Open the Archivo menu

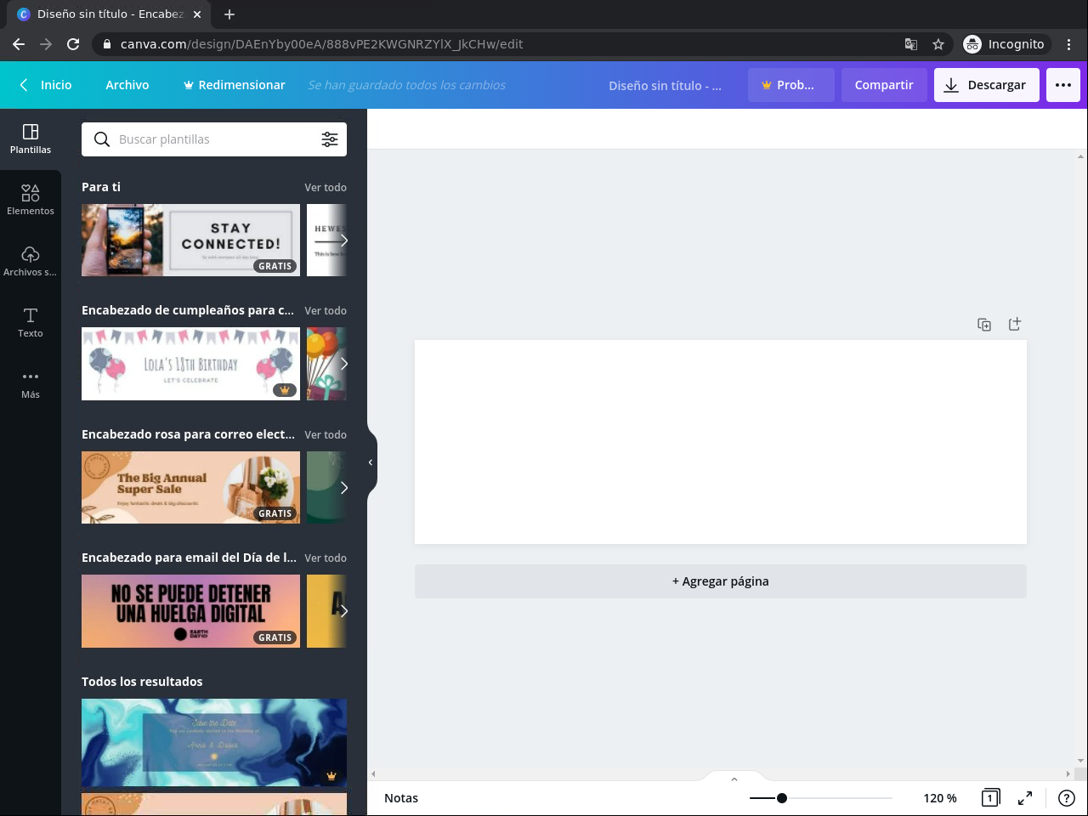[127, 85]
